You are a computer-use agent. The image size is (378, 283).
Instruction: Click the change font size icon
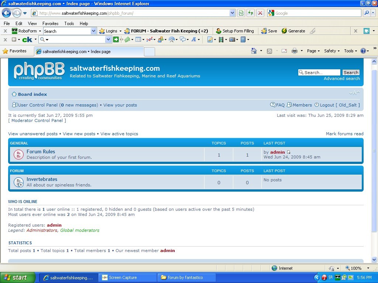(354, 93)
